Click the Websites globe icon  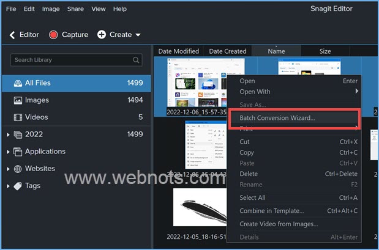tap(18, 169)
